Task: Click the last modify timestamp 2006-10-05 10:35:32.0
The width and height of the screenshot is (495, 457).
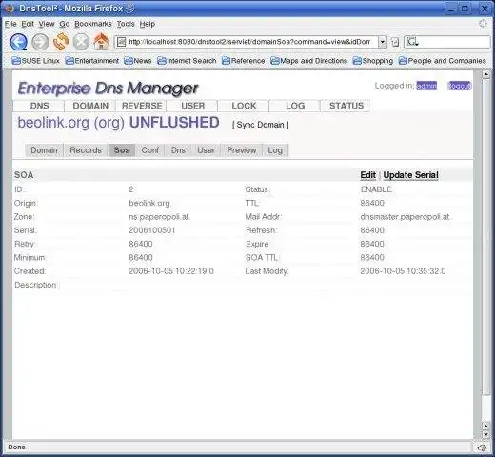Action: coord(403,271)
